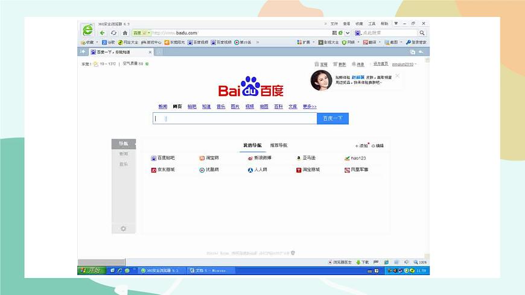Click into the Baidu search input box
This screenshot has width=525, height=295.
[x=235, y=118]
